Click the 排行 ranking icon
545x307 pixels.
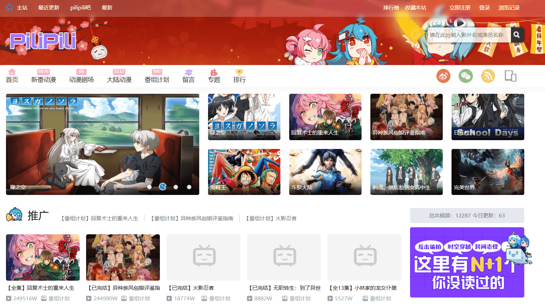pos(240,72)
